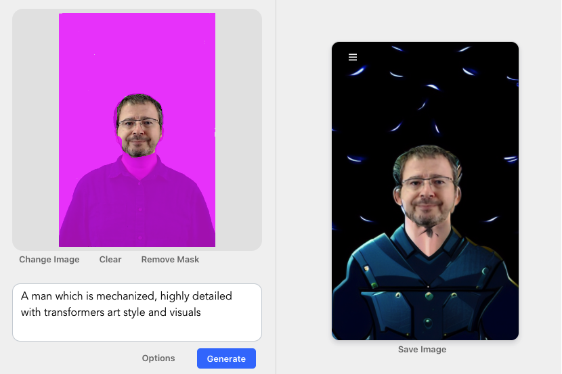This screenshot has width=562, height=374.
Task: Click the unmasked face in the source photo
Action: pyautogui.click(x=139, y=137)
